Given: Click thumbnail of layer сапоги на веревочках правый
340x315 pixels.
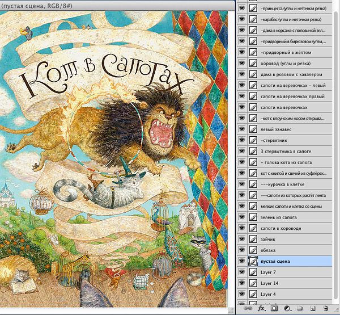Looking at the screenshot, I should [x=253, y=96].
